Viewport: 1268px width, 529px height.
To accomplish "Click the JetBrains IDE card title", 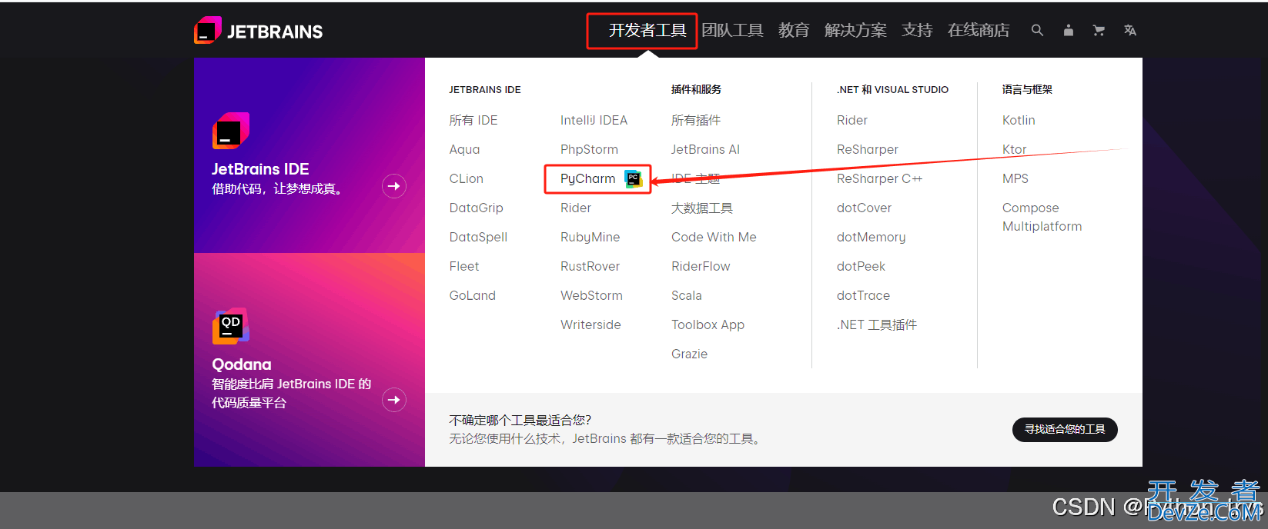I will pos(260,169).
